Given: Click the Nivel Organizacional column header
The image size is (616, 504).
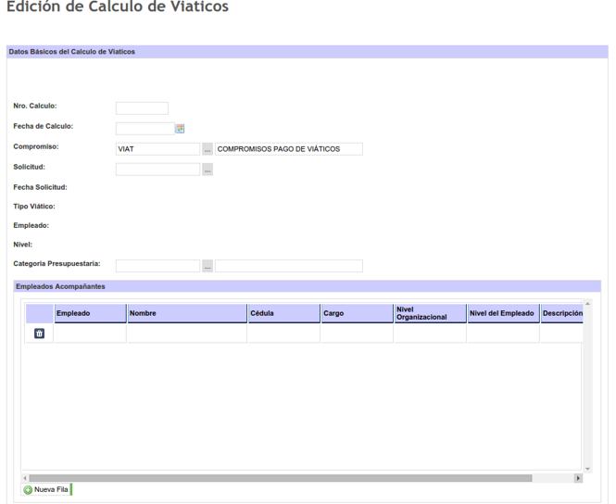Looking at the screenshot, I should (429, 314).
